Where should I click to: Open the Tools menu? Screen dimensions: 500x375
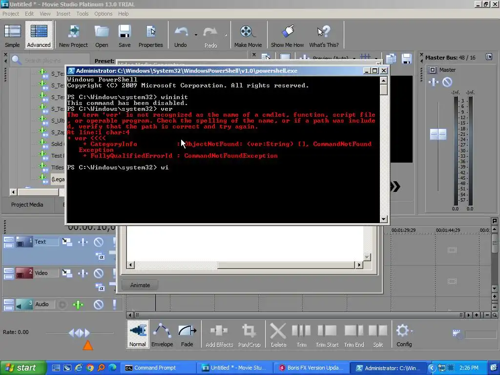(82, 14)
